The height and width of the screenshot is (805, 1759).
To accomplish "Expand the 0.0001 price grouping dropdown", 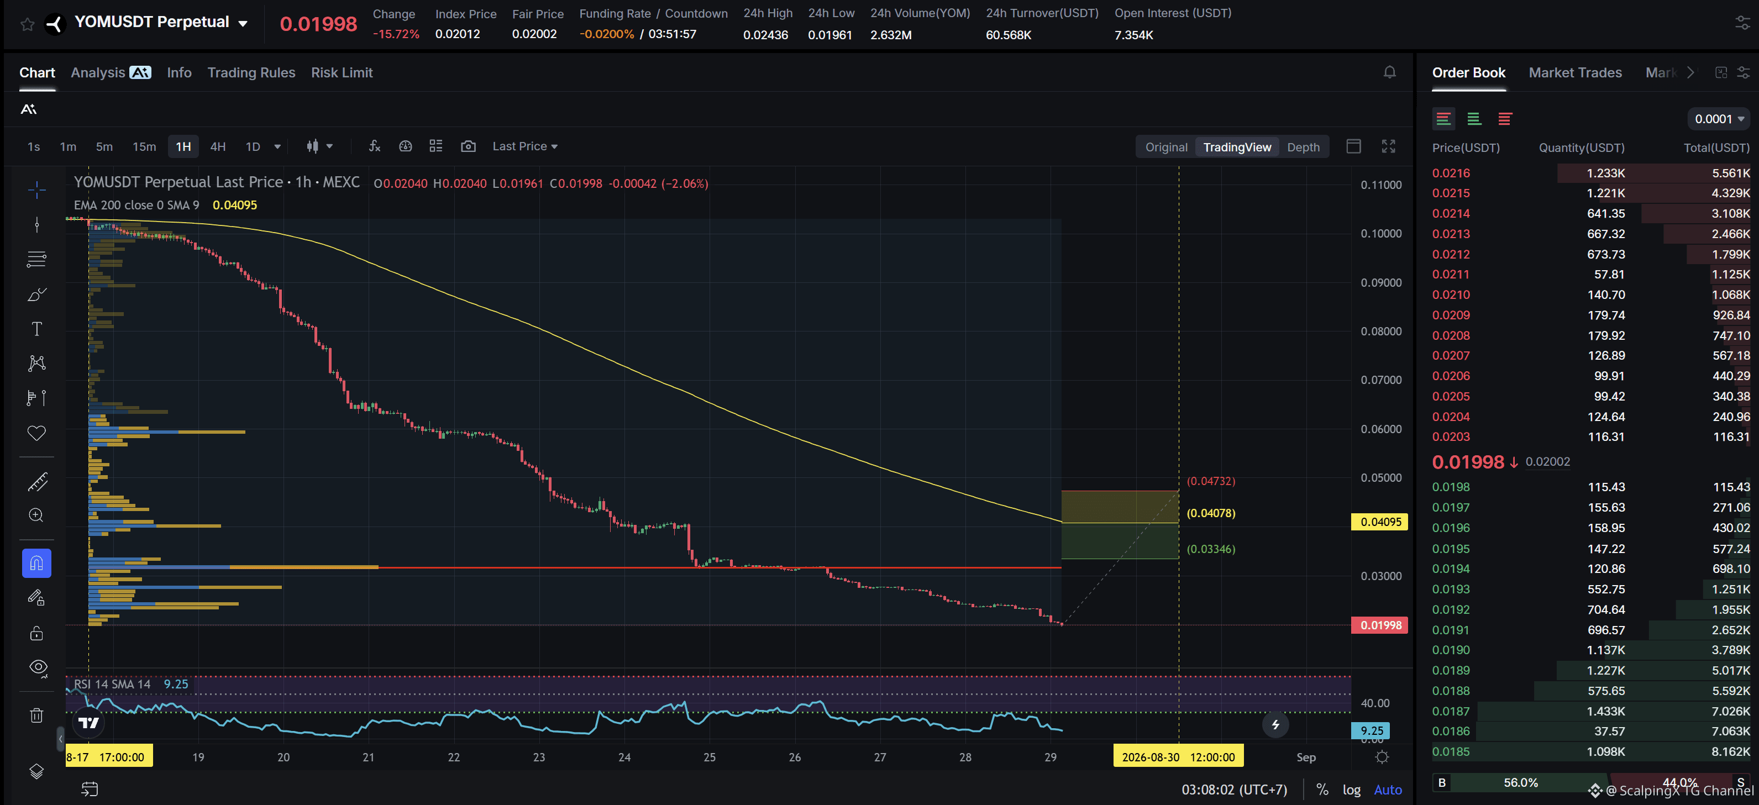I will (x=1718, y=119).
